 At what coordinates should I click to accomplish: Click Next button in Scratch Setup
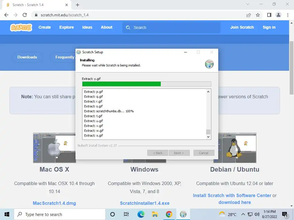(x=179, y=153)
